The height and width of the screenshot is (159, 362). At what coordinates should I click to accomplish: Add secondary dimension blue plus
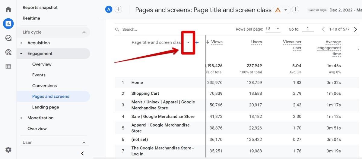(197, 42)
